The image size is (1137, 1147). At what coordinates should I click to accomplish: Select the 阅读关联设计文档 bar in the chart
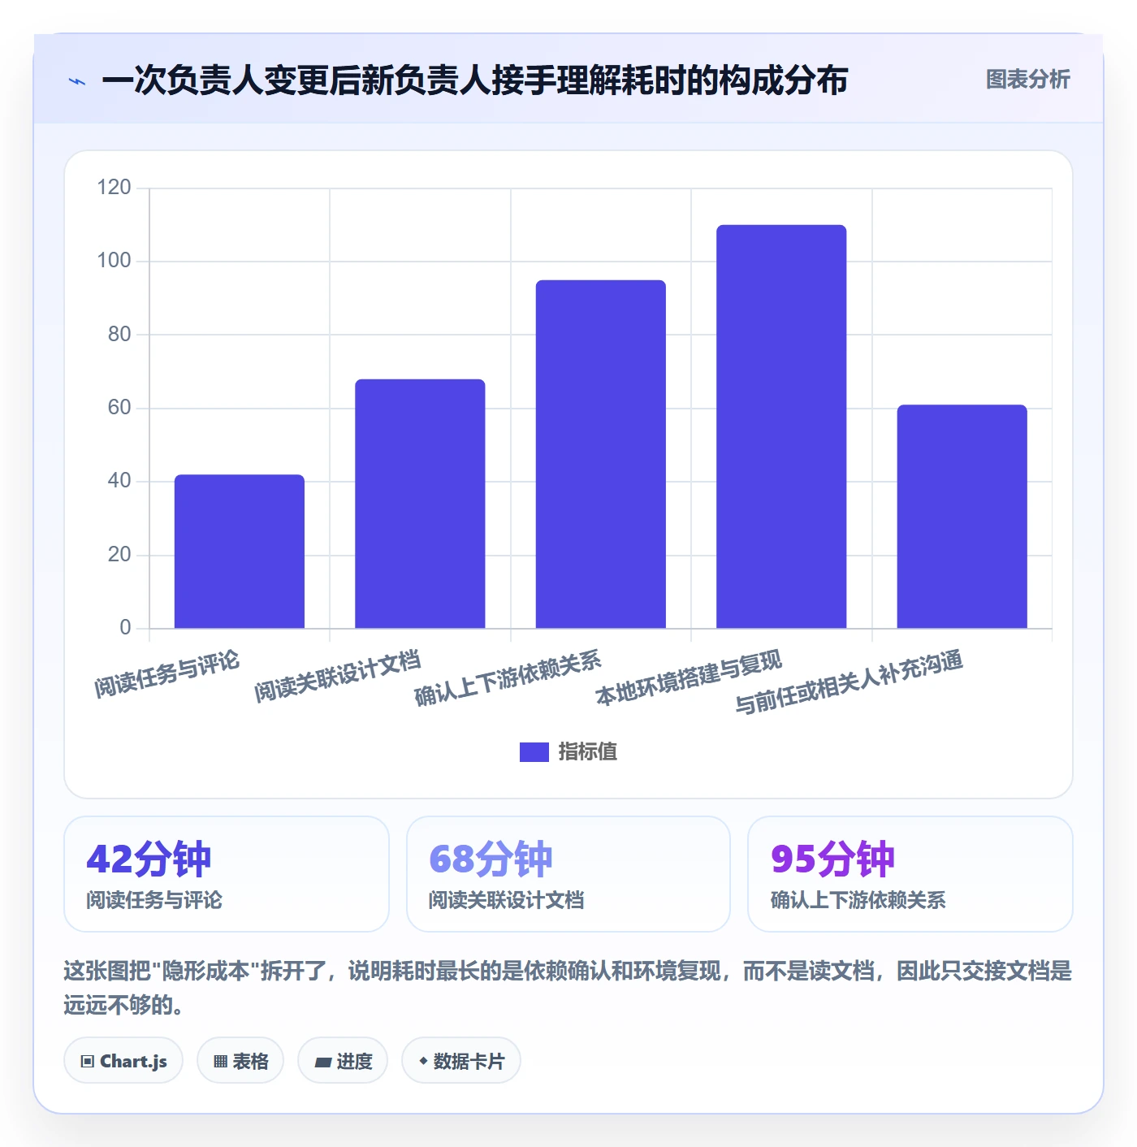pos(420,504)
